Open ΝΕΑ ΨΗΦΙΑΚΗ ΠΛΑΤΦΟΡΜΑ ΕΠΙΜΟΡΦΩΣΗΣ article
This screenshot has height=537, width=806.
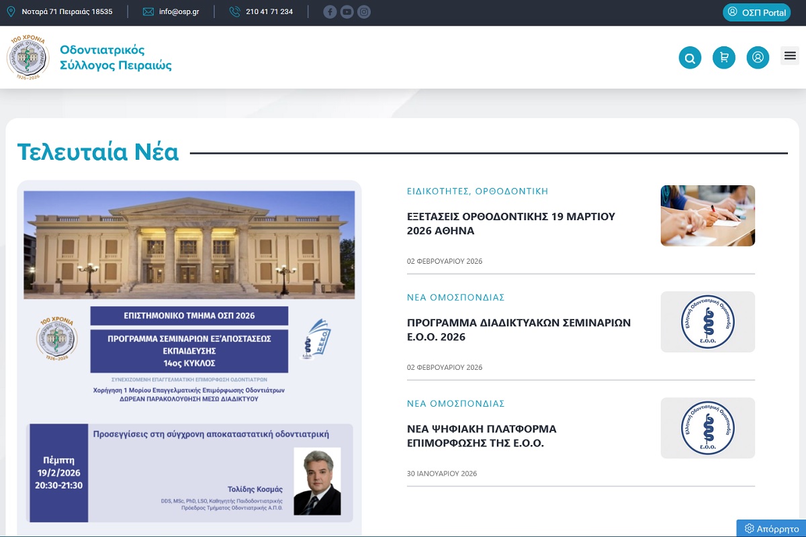tap(482, 436)
